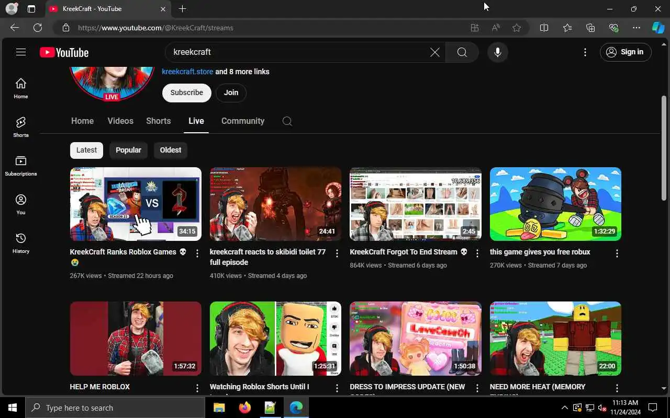Open the Community tab

coord(243,121)
